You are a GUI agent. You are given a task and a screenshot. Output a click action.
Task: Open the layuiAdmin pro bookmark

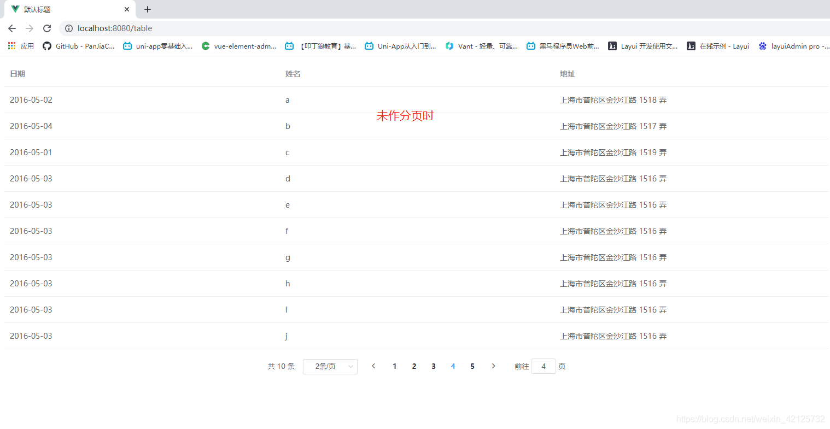tap(794, 46)
